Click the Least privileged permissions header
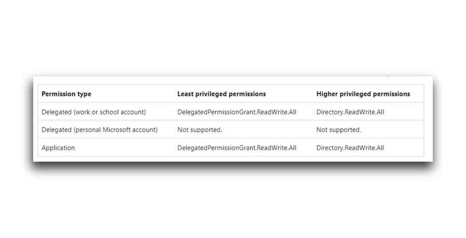 [222, 94]
